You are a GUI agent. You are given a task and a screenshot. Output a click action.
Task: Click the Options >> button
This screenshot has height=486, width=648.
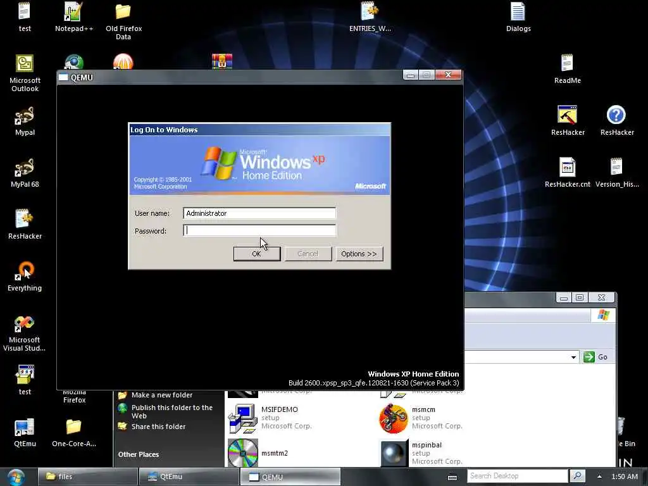[359, 254]
